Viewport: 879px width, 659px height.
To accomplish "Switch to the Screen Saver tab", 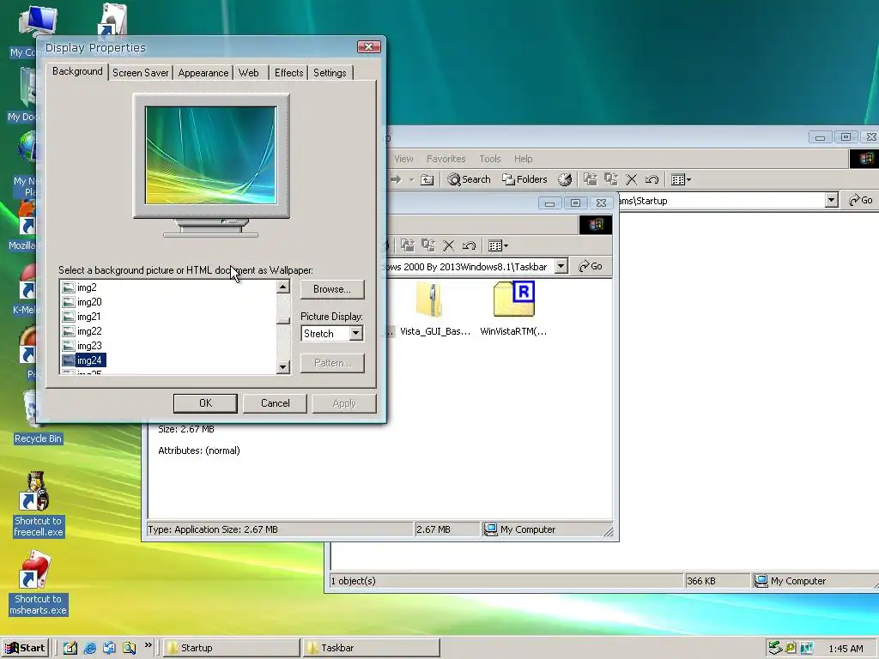I will [x=140, y=73].
